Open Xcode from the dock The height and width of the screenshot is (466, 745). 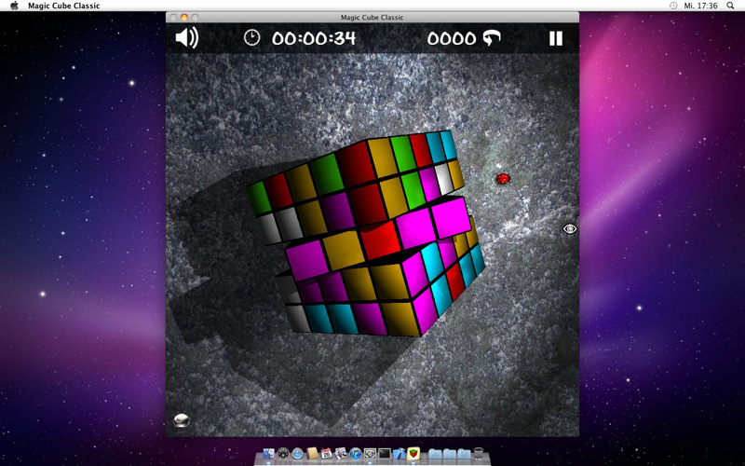(x=400, y=453)
